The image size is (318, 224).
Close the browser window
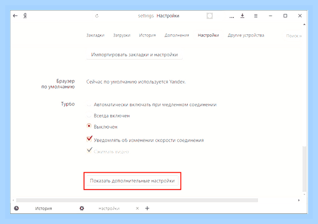coord(300,16)
